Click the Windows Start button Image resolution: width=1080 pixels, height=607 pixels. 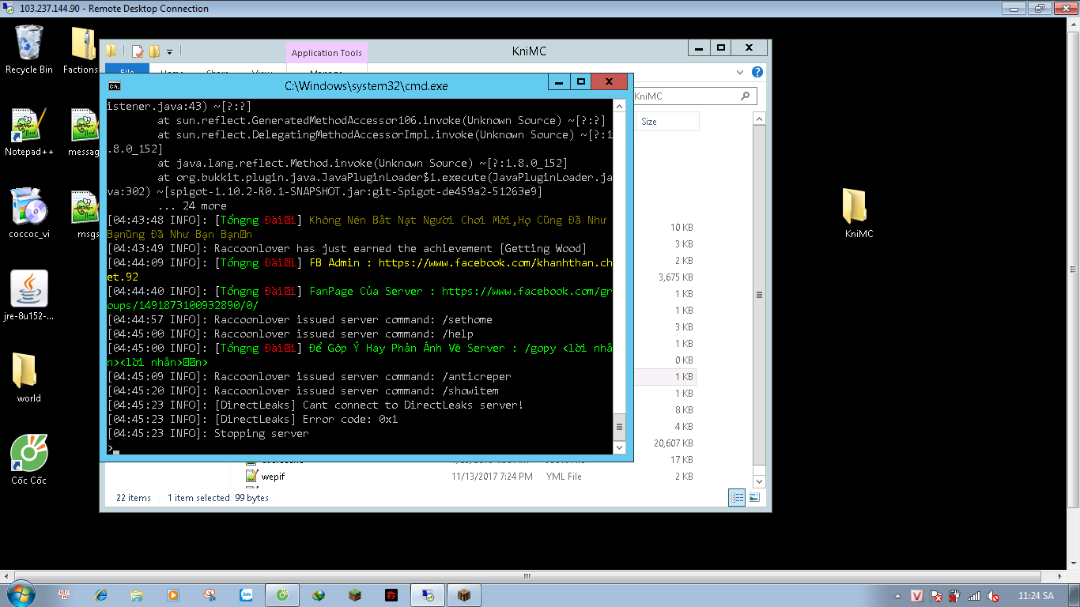click(20, 594)
